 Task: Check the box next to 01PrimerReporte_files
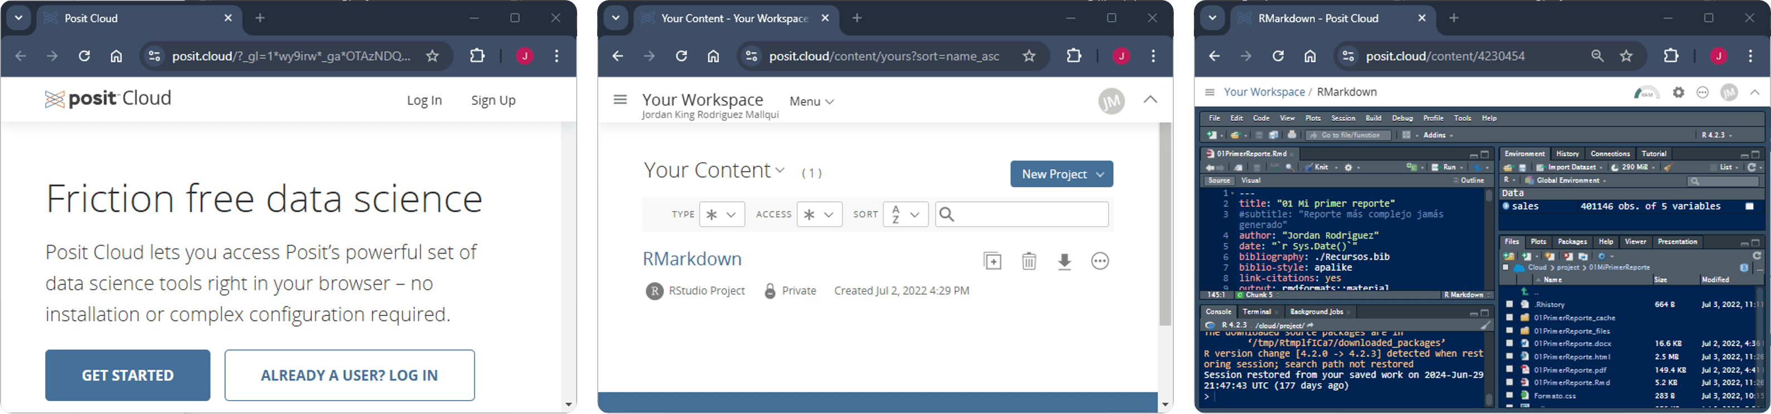tap(1509, 330)
